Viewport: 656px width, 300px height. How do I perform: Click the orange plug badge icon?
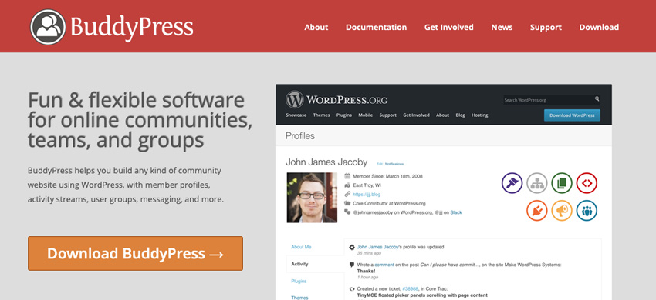point(537,210)
